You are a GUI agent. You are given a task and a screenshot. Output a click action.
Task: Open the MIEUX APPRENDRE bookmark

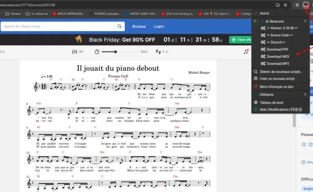[68, 14]
